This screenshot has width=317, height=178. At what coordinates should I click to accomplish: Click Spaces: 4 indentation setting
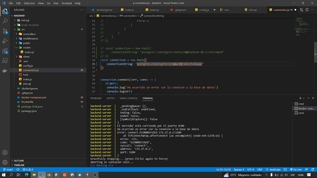click(x=239, y=170)
